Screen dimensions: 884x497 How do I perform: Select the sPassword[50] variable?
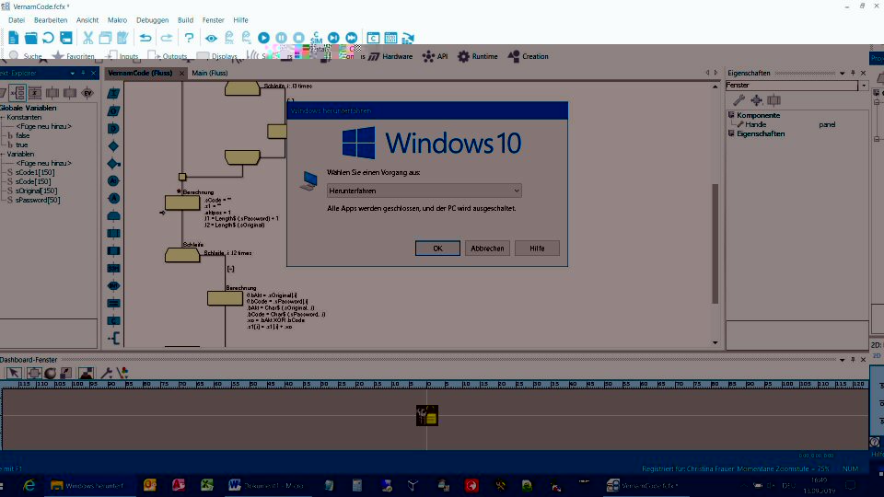[x=37, y=200]
